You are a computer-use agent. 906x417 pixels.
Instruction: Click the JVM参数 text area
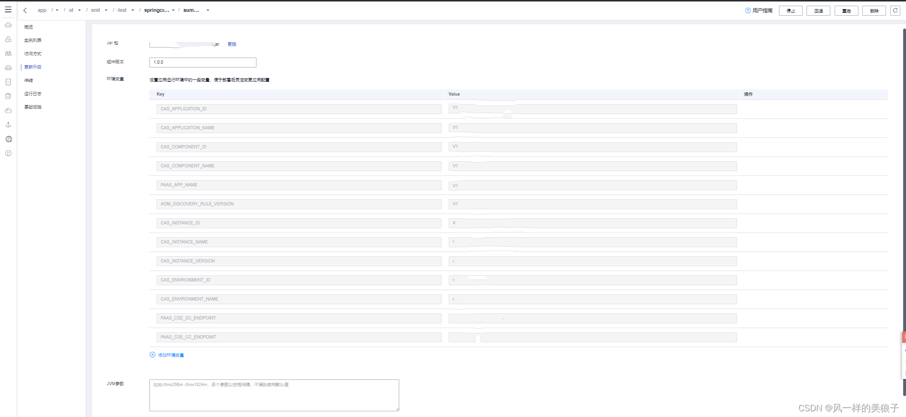(274, 395)
